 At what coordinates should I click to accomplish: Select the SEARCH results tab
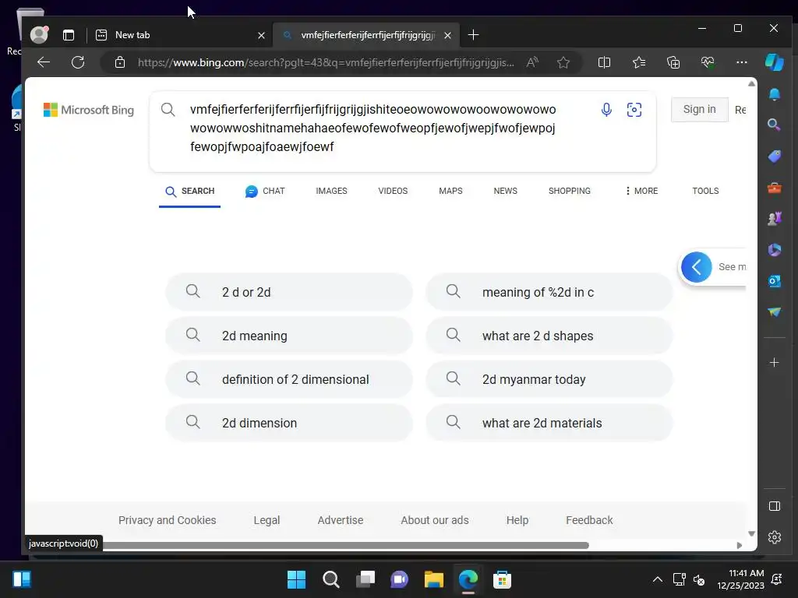click(x=190, y=192)
